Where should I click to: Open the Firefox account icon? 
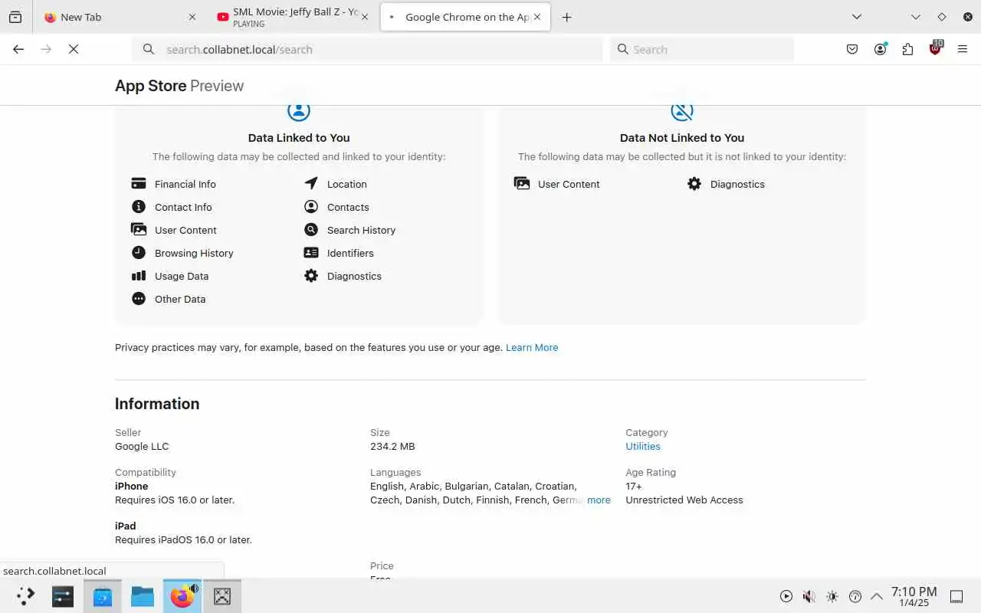pyautogui.click(x=880, y=49)
